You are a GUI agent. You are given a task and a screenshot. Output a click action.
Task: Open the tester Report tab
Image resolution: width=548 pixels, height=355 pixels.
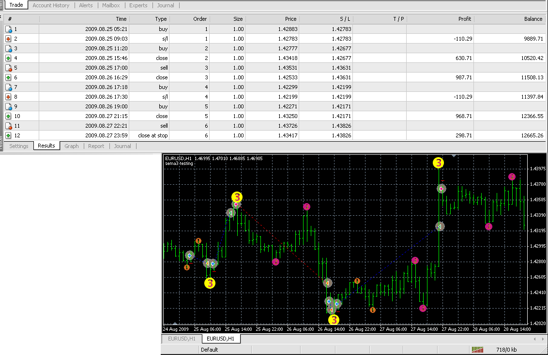96,146
